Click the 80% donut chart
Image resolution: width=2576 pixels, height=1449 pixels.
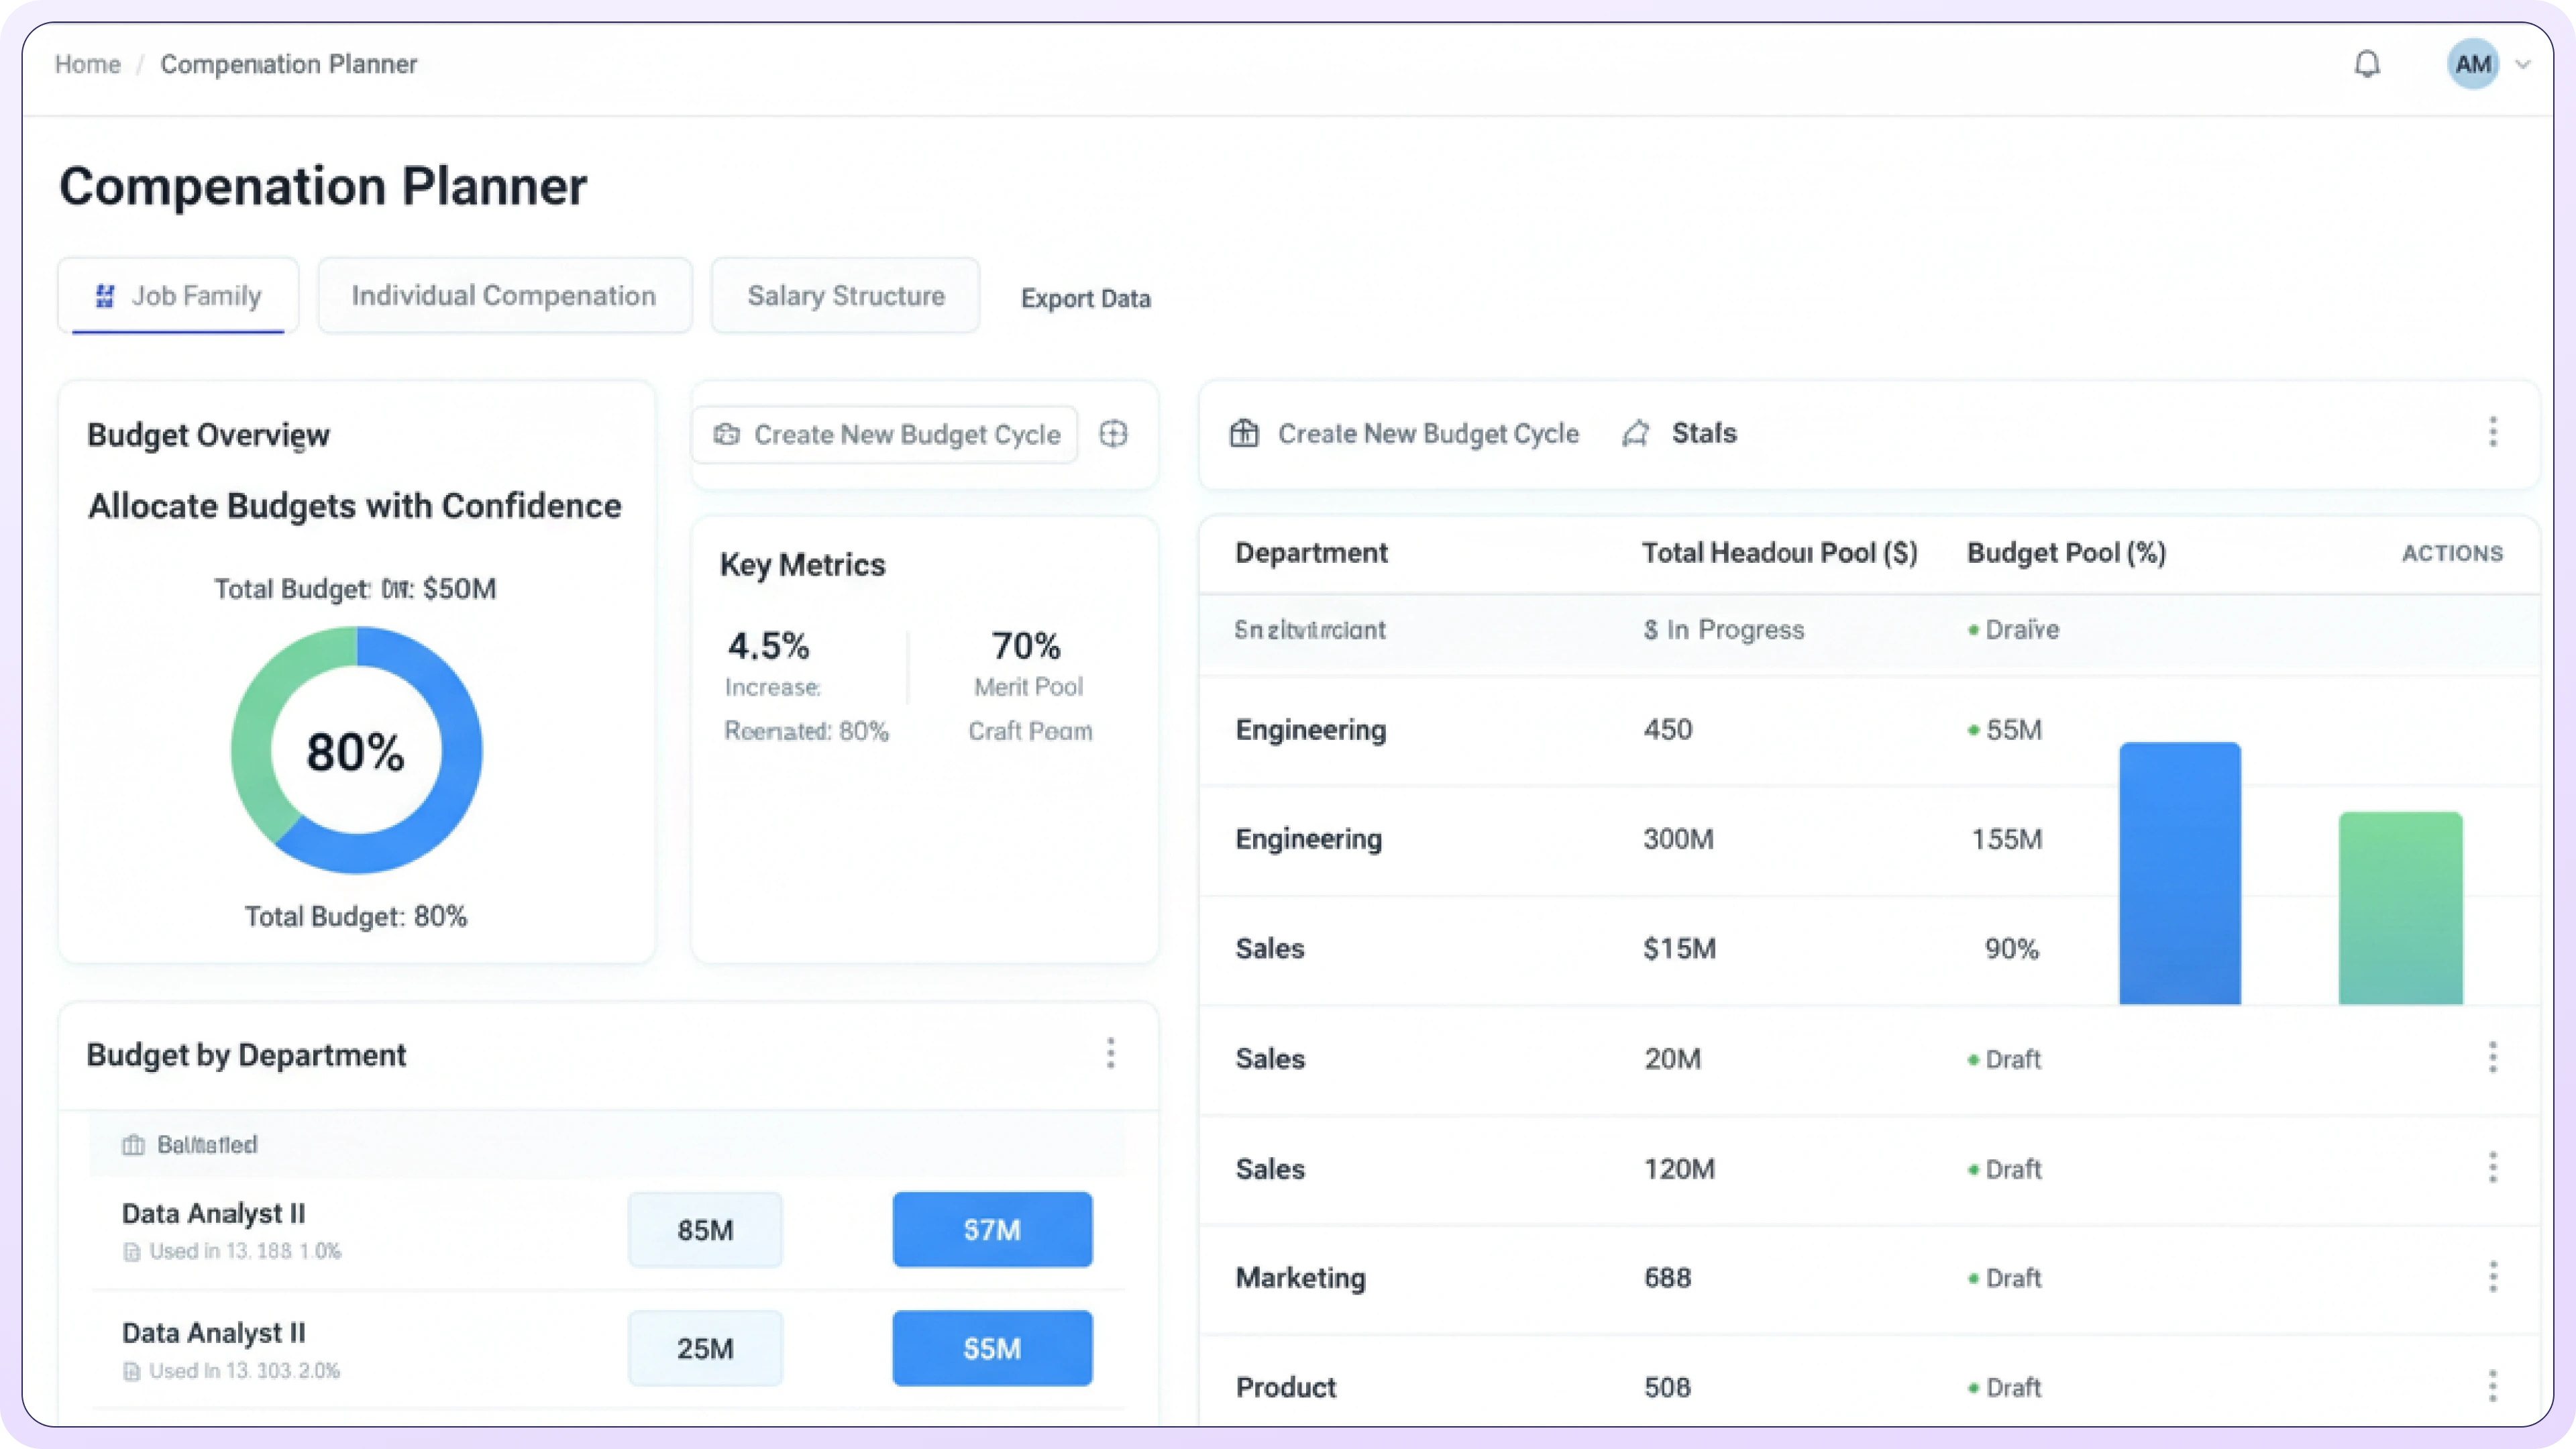[x=356, y=751]
